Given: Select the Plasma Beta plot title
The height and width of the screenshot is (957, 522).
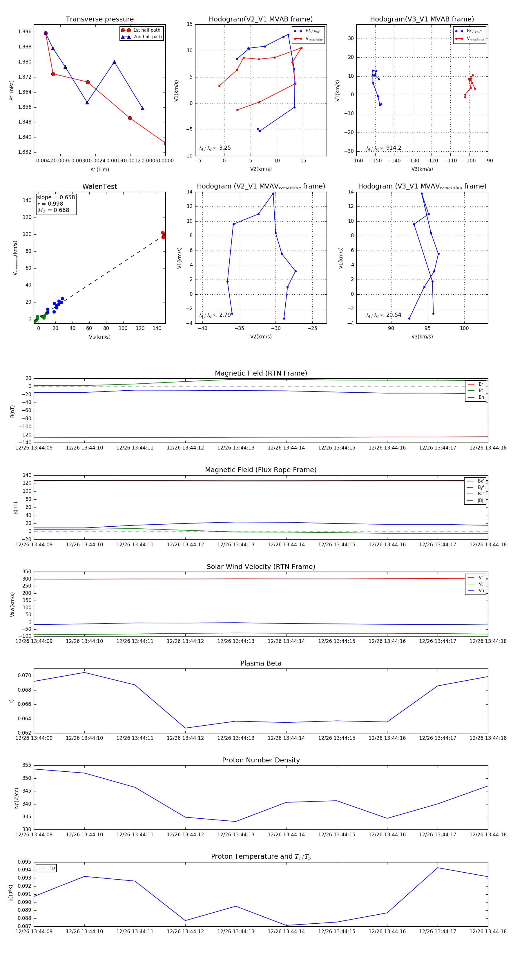Looking at the screenshot, I should coord(261,664).
